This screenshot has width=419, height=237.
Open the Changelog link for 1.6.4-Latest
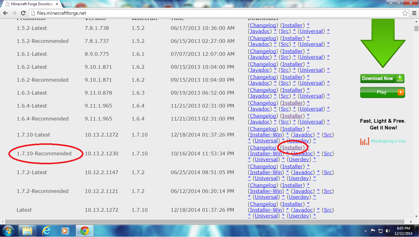263,103
